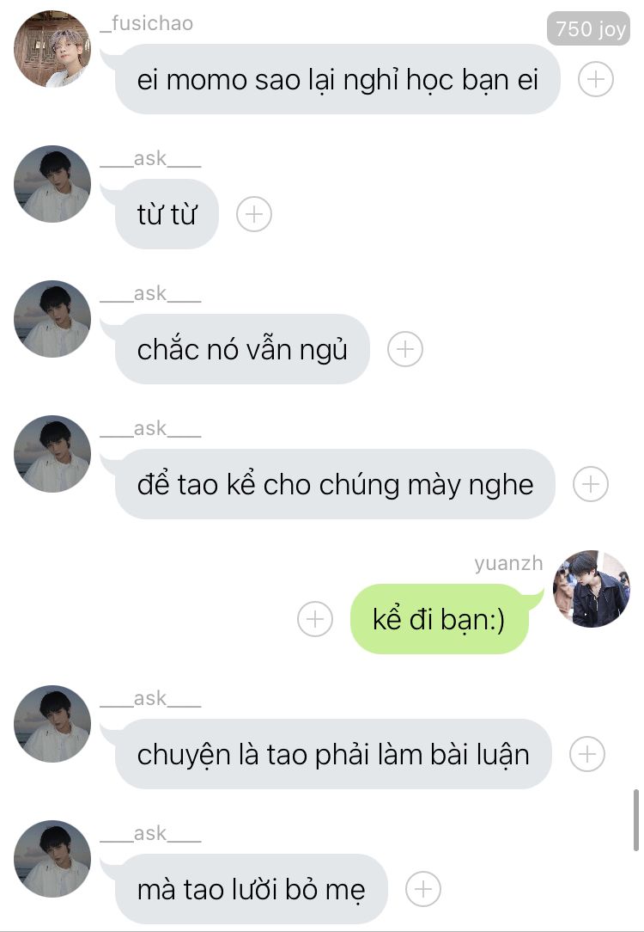The image size is (644, 932).
Task: Click the vertical scrollbar on right edge
Action: click(x=636, y=820)
